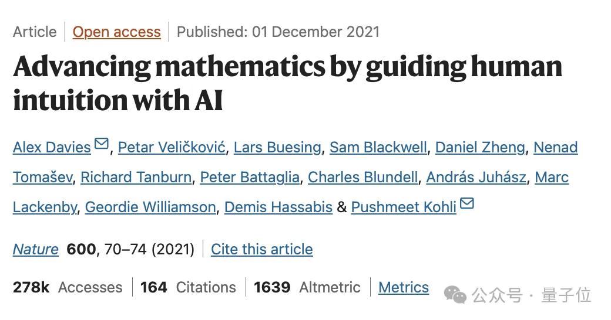Open author Alex Davies profile
The image size is (611, 320).
[x=52, y=147]
